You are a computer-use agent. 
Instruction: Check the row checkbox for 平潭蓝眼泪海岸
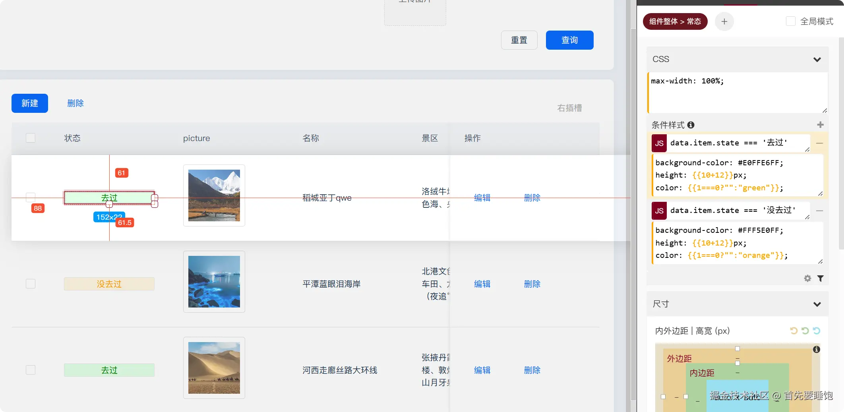[31, 284]
